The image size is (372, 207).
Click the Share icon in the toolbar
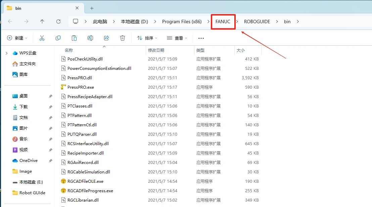[x=106, y=38]
